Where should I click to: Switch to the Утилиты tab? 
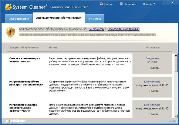(95, 19)
